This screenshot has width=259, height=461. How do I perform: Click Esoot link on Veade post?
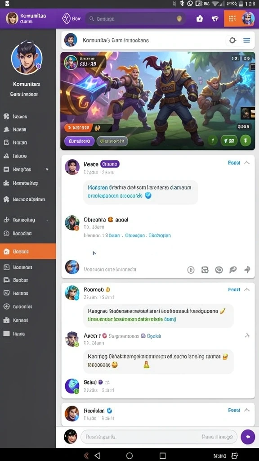coord(234,163)
